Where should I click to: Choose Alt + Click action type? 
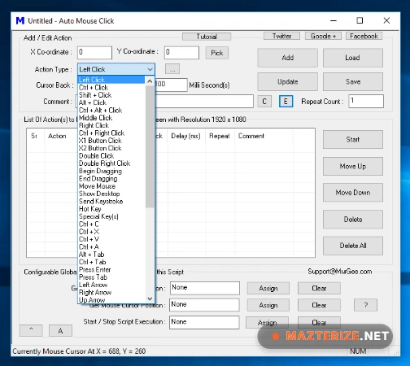111,102
